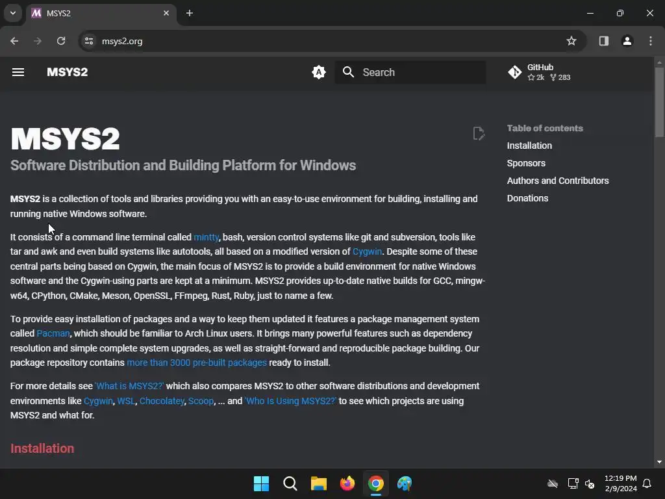Click the page scrollbar thumb

(x=659, y=102)
